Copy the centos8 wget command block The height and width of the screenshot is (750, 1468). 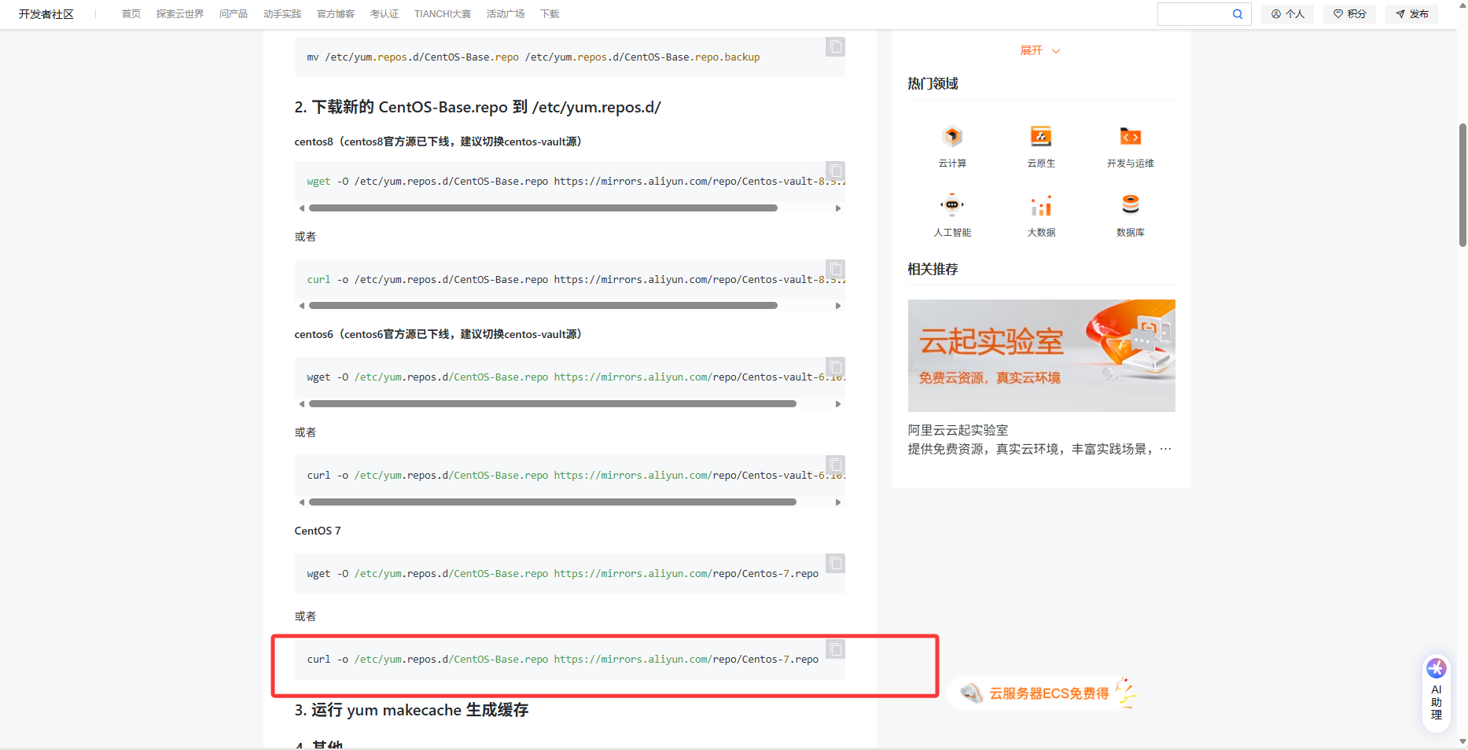(835, 171)
